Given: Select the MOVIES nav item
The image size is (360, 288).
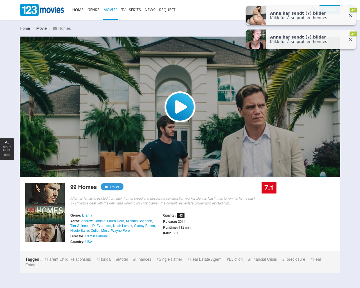Looking at the screenshot, I should click(110, 10).
